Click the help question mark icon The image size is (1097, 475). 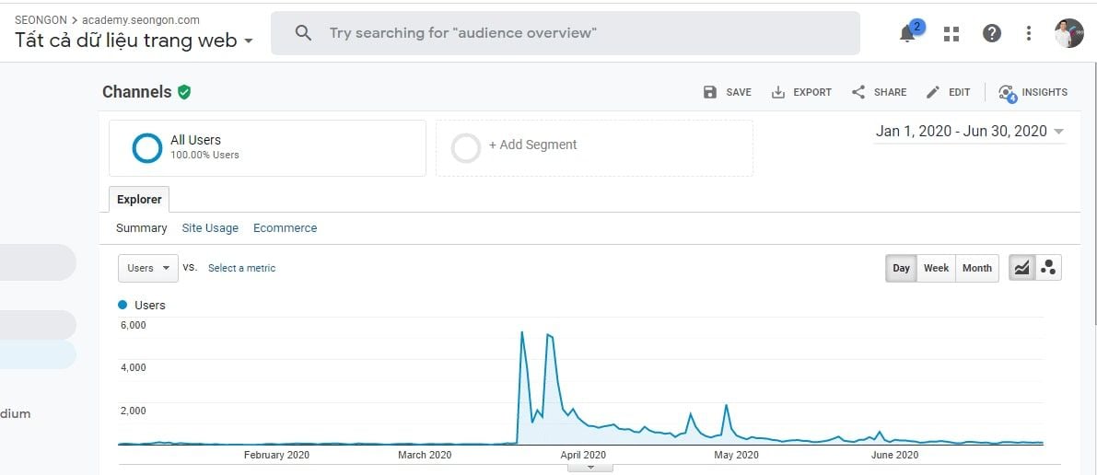(x=991, y=34)
